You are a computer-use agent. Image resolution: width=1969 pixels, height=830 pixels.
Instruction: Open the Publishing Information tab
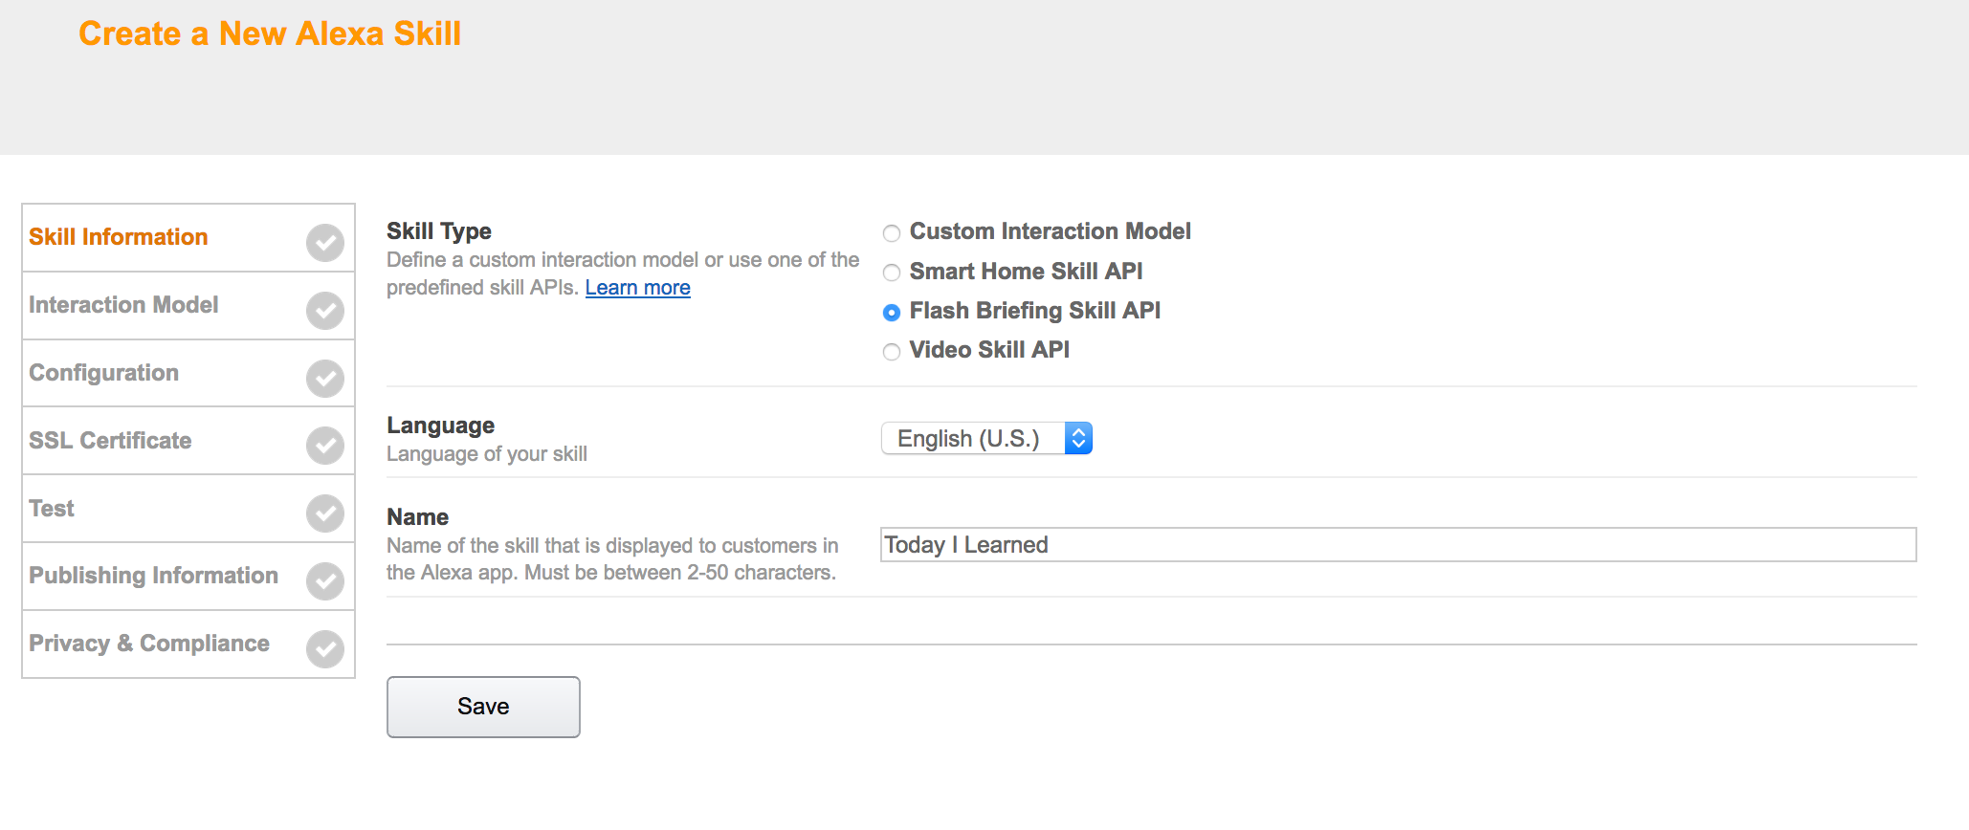188,577
